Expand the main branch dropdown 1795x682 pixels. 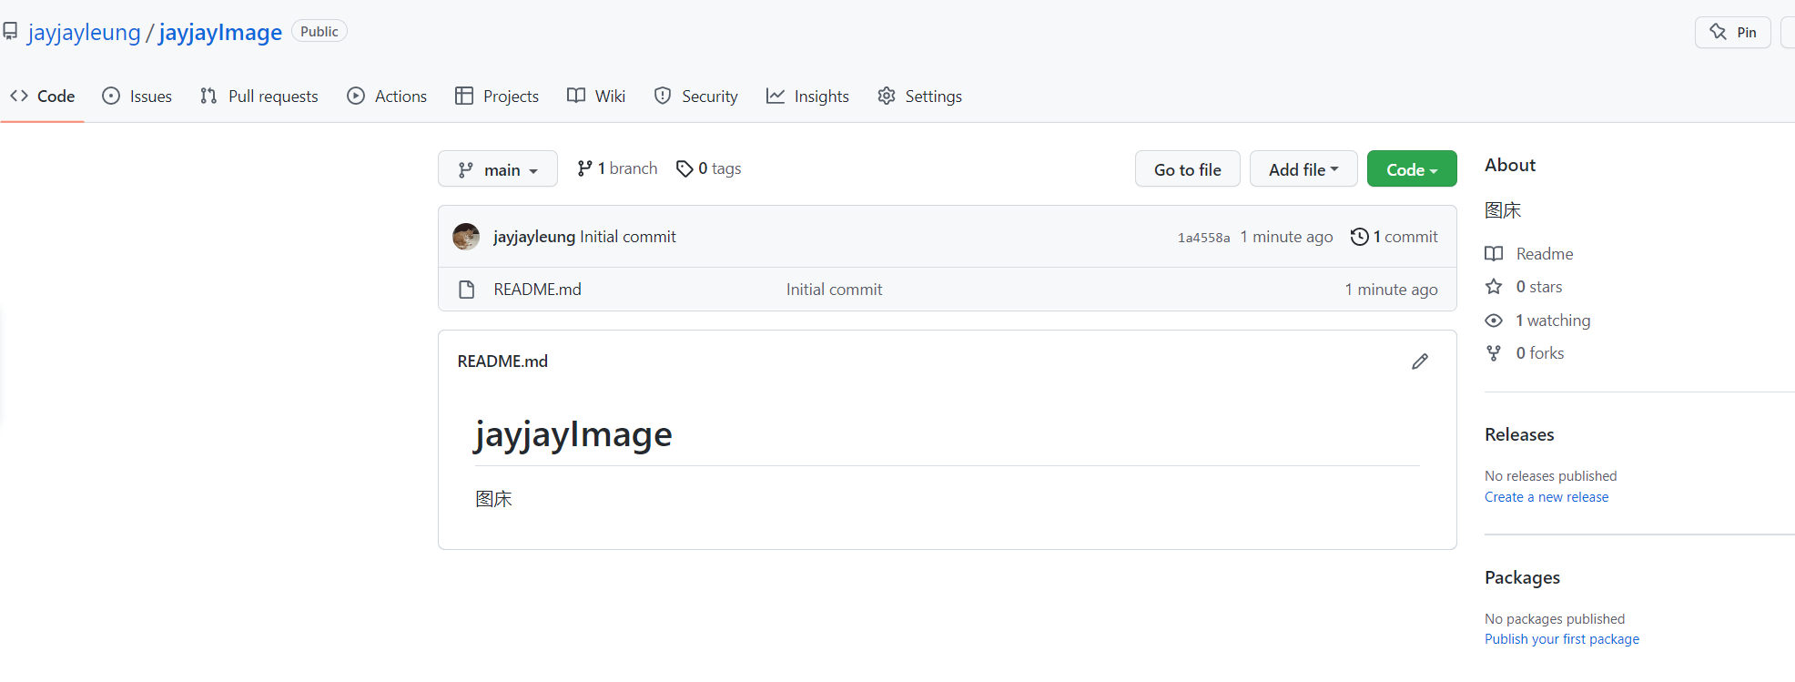point(498,169)
